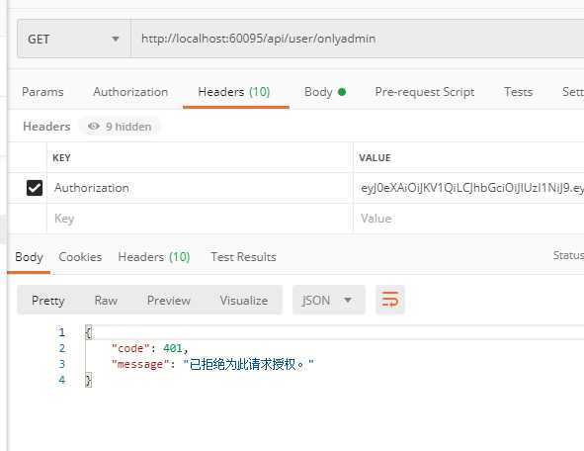Click line number 1 in the gutter
The height and width of the screenshot is (451, 584).
click(x=62, y=332)
